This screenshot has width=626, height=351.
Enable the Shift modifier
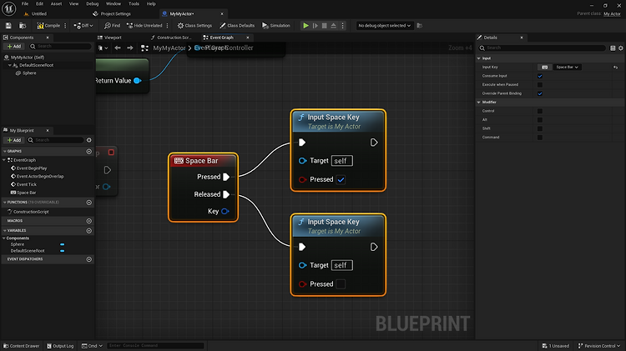click(x=540, y=128)
